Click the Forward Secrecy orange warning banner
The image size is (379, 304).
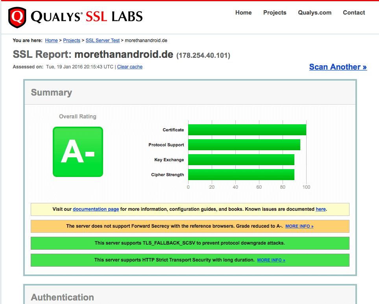pyautogui.click(x=190, y=226)
